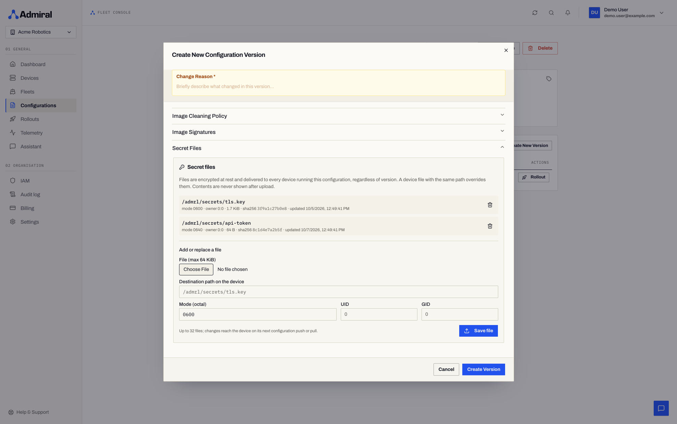Open Fleets in the sidebar
The height and width of the screenshot is (424, 677).
(x=41, y=92)
